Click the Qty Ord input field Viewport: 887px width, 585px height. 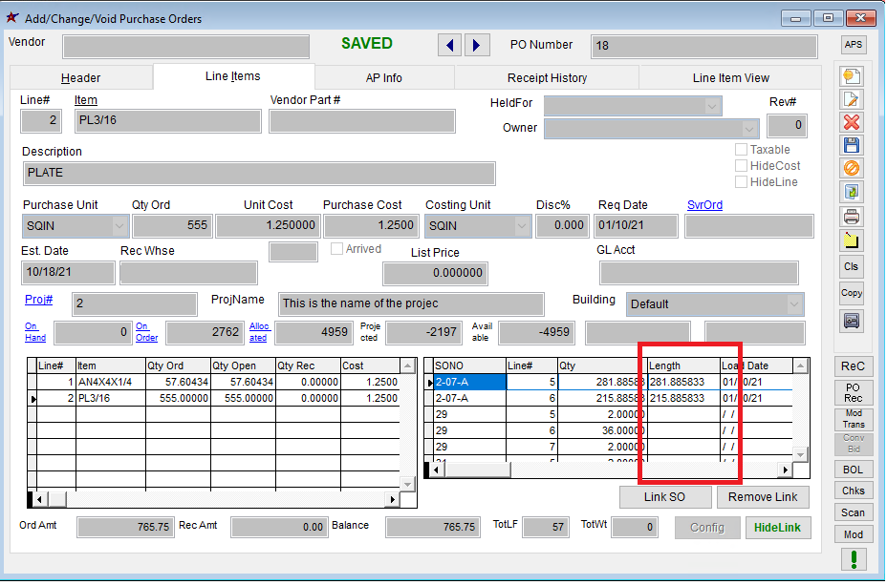point(172,226)
